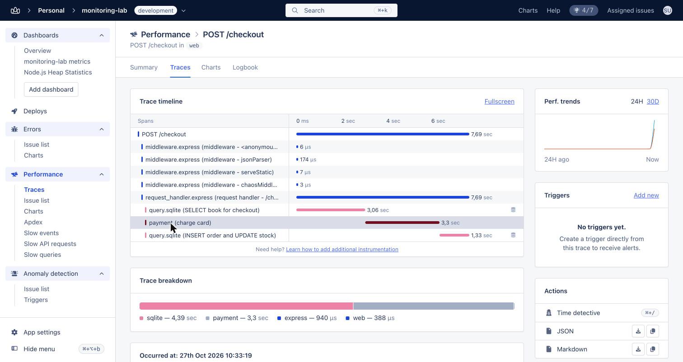The width and height of the screenshot is (683, 362).
Task: Switch Perf. trends to 24H
Action: tap(637, 102)
